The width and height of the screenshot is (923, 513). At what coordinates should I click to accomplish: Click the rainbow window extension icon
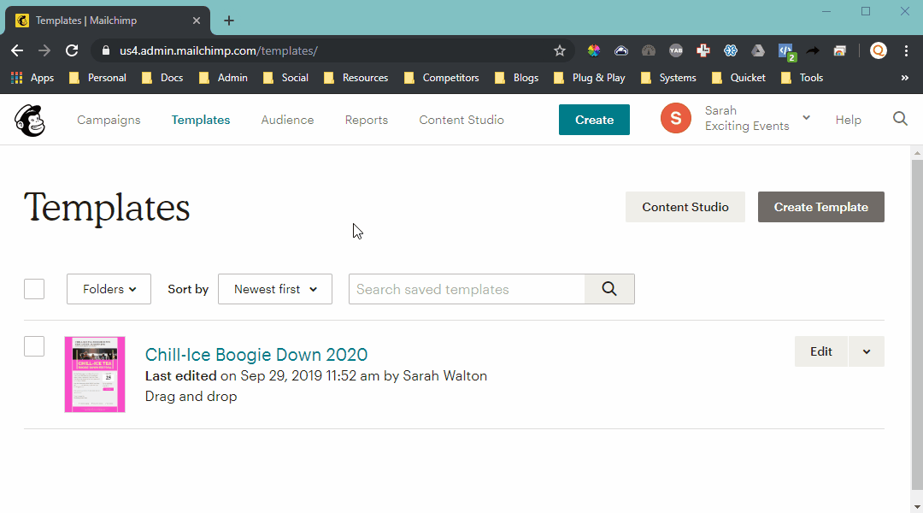coord(839,50)
